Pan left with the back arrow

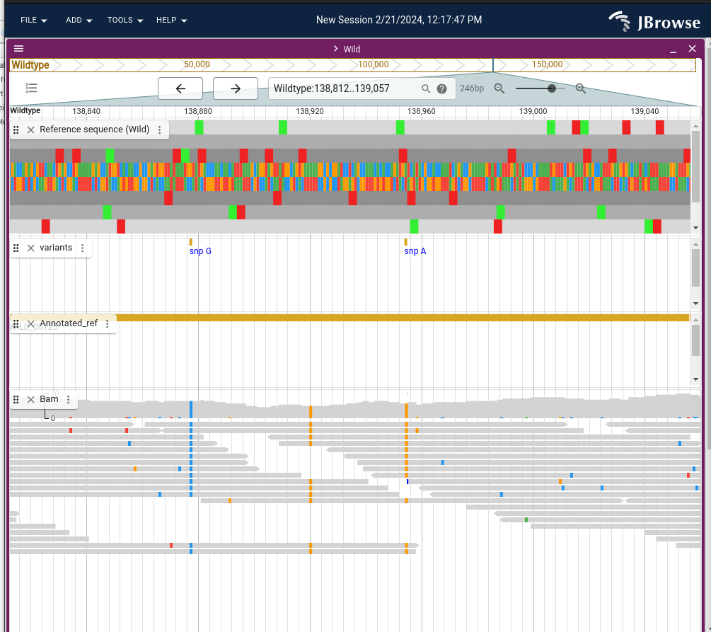click(x=180, y=88)
